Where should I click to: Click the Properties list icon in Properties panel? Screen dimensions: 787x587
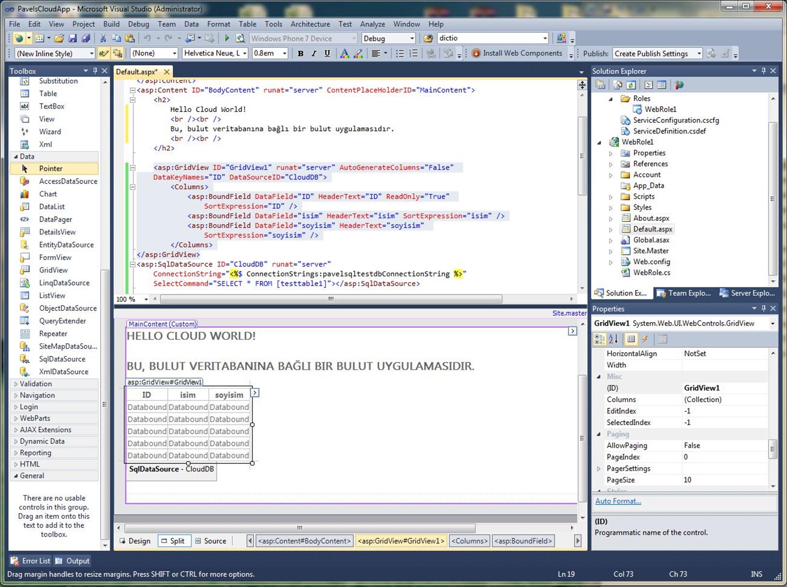pyautogui.click(x=631, y=339)
